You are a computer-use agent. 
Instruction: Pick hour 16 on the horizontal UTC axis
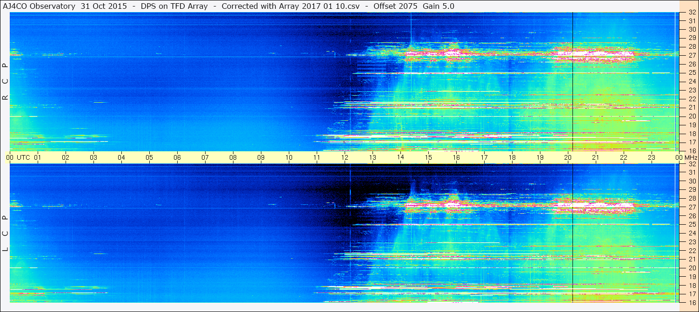click(456, 157)
